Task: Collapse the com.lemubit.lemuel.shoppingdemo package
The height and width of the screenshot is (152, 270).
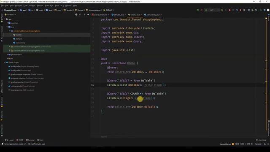Action: (x=10, y=31)
